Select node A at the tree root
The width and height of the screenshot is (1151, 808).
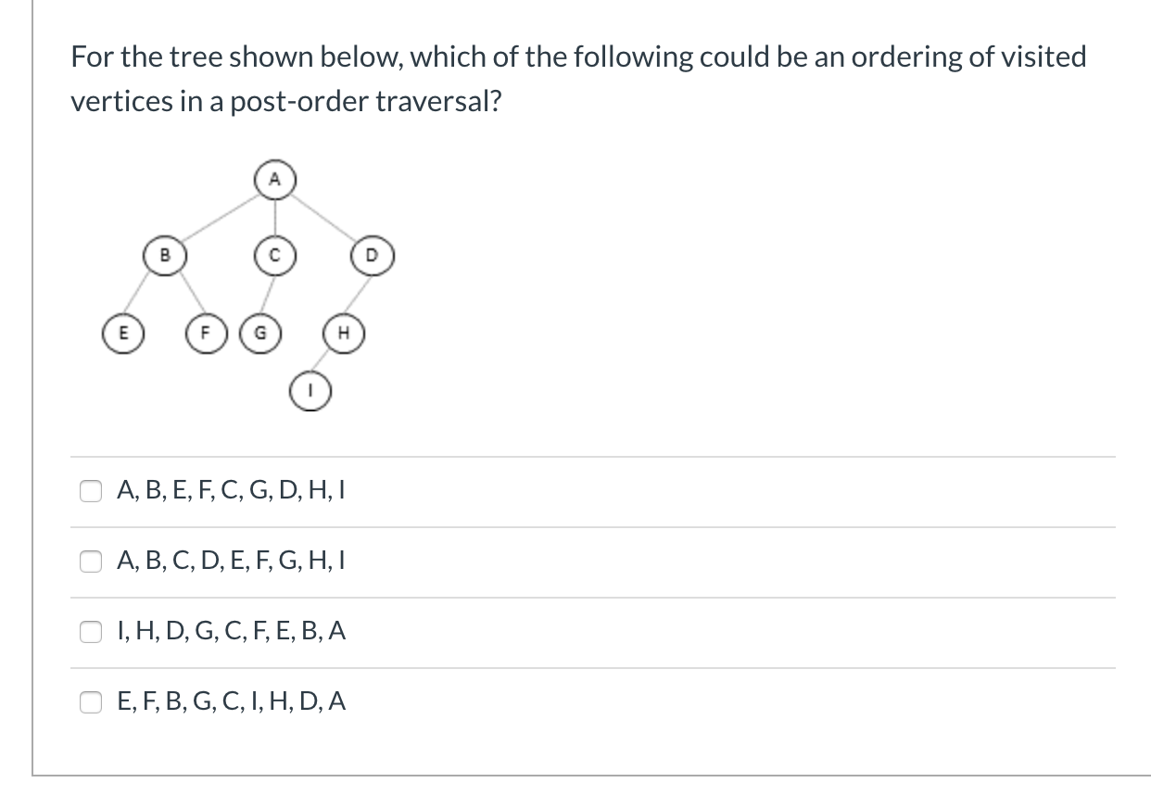coord(274,179)
